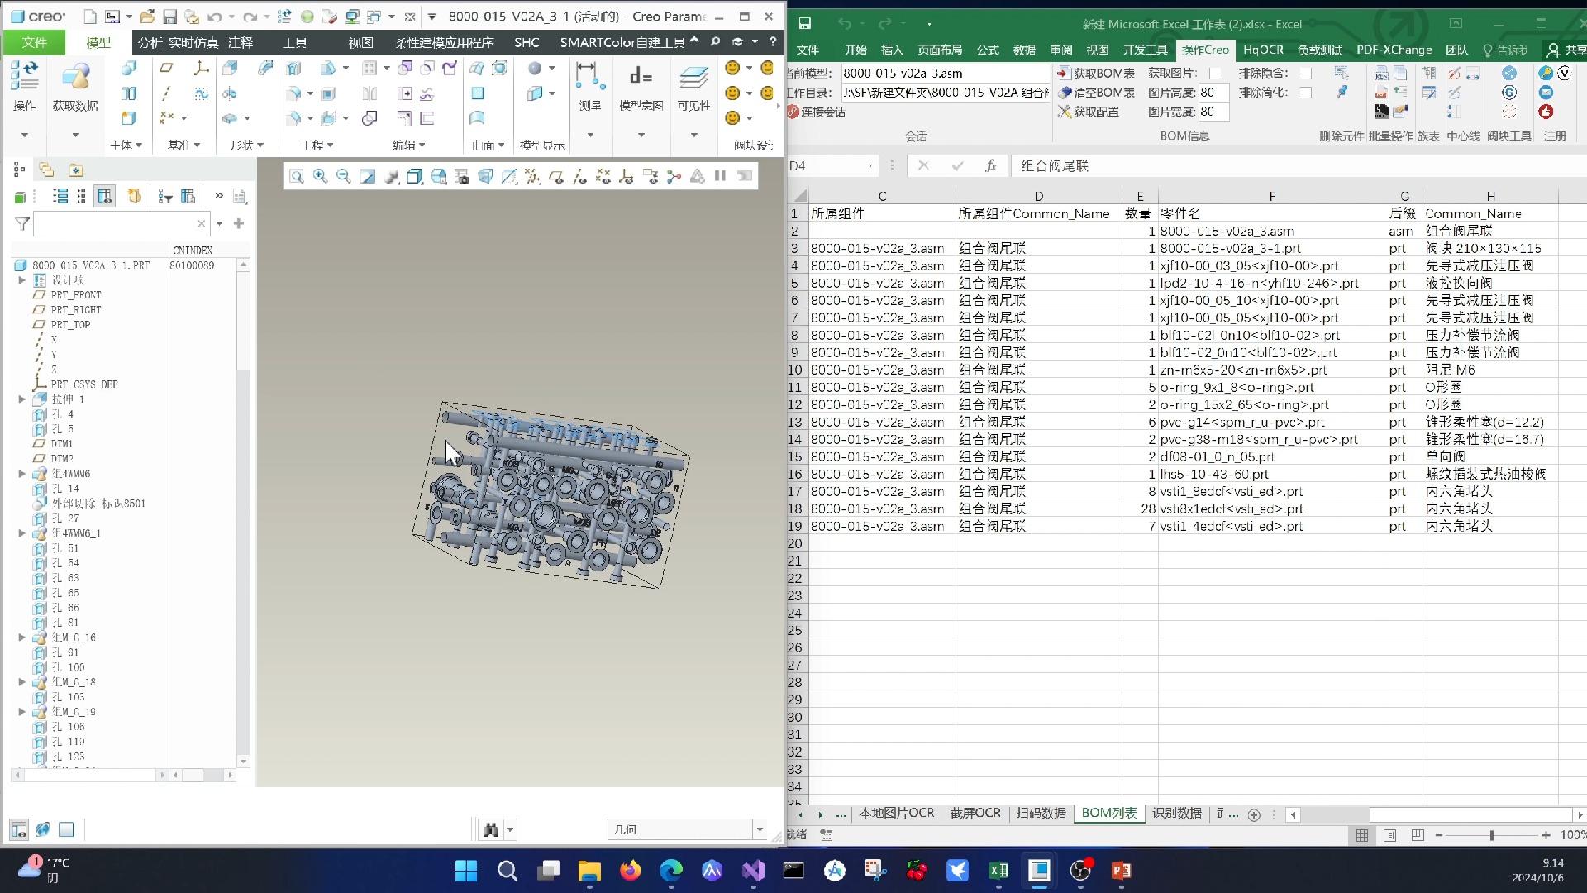Click the zoom in tool in graphics toolbar
Screen dimensions: 1587x893
(x=320, y=176)
